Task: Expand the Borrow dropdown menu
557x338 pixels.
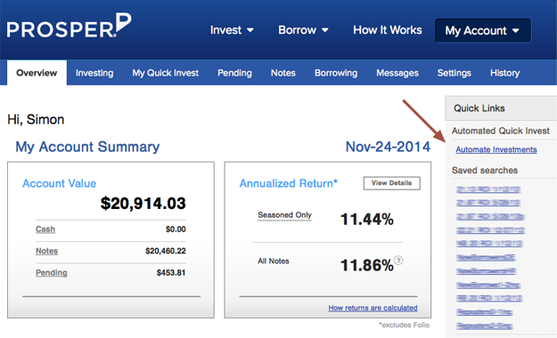Action: click(x=303, y=30)
